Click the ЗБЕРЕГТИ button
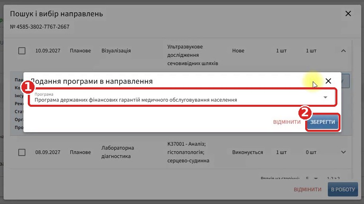364x204 pixels. point(322,122)
